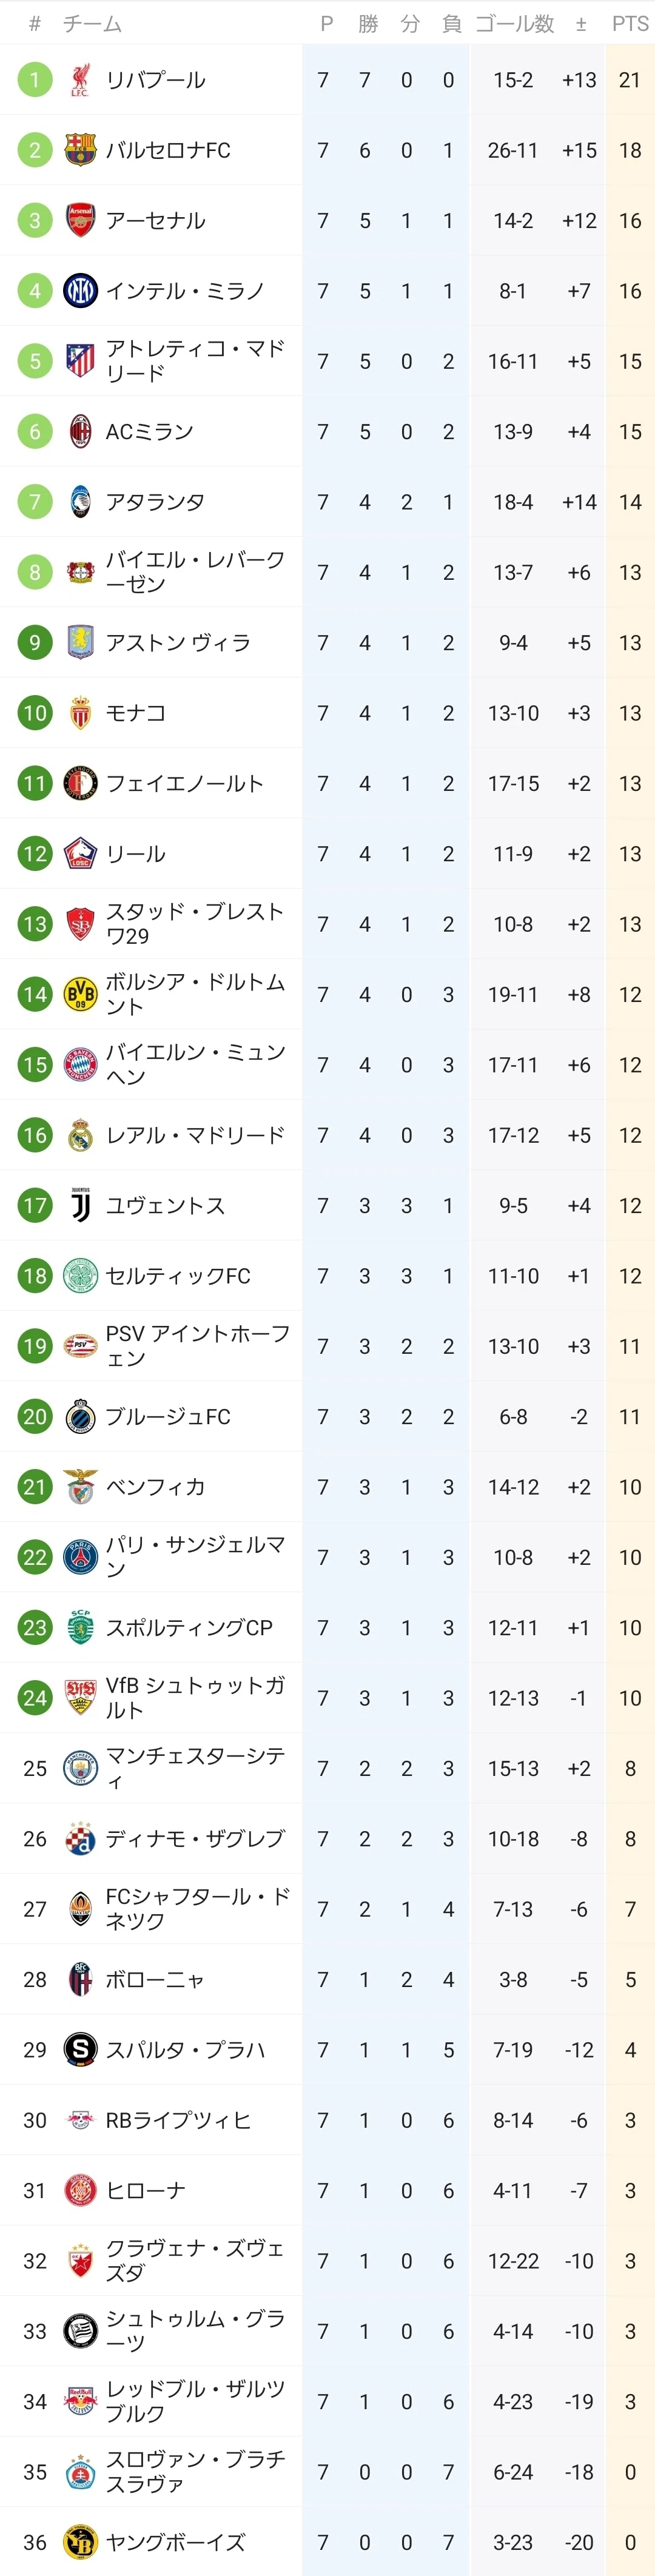Tap the green rank 1 badge
This screenshot has width=655, height=2576.
pos(35,80)
